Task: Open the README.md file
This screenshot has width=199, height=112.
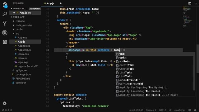Action: [25, 79]
